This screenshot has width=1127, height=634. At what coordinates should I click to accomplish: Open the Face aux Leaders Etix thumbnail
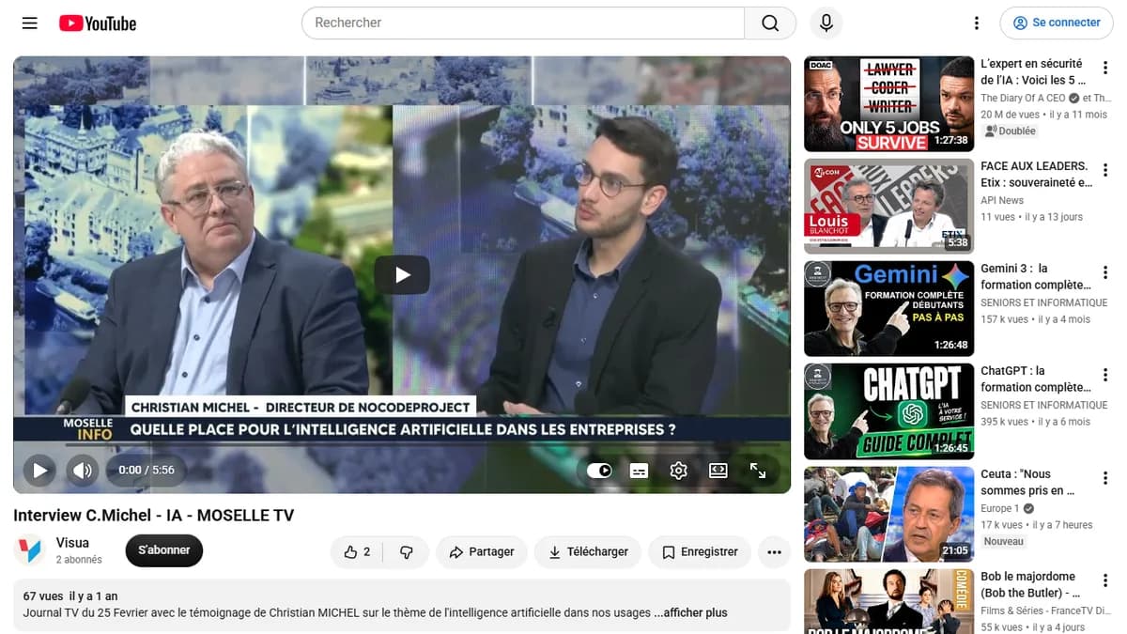(x=888, y=207)
